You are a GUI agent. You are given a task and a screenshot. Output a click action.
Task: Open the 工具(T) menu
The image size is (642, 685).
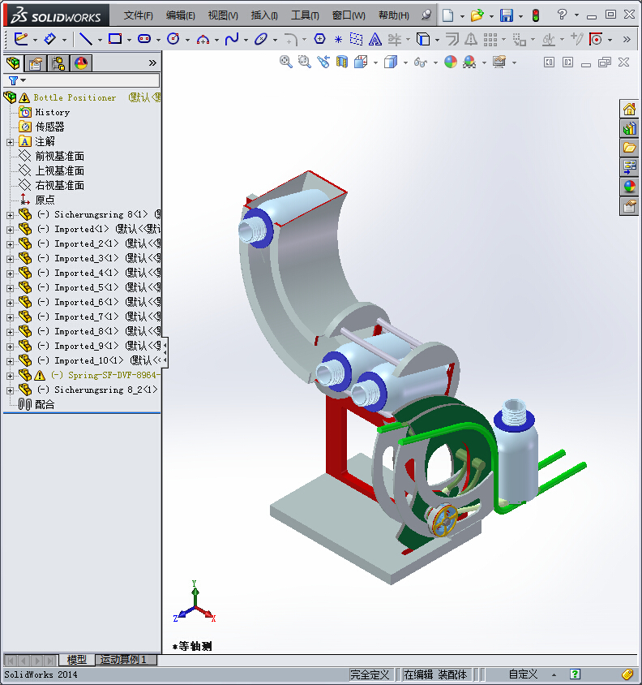coord(305,15)
